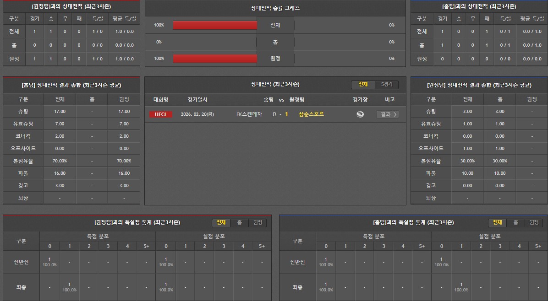Screen dimensions: 548x301
Task: Click the 0 - 1 match score
Action: (280, 114)
